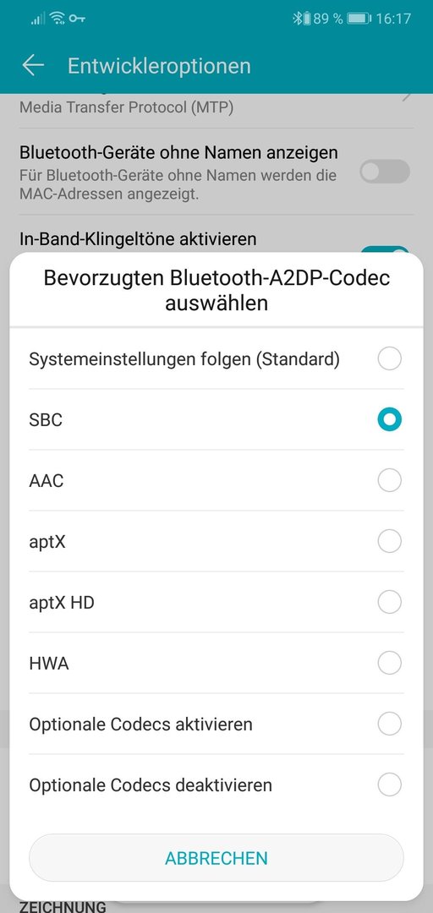This screenshot has height=913, width=433.
Task: Select Optionale Codecs deaktivieren option
Action: coord(216,785)
